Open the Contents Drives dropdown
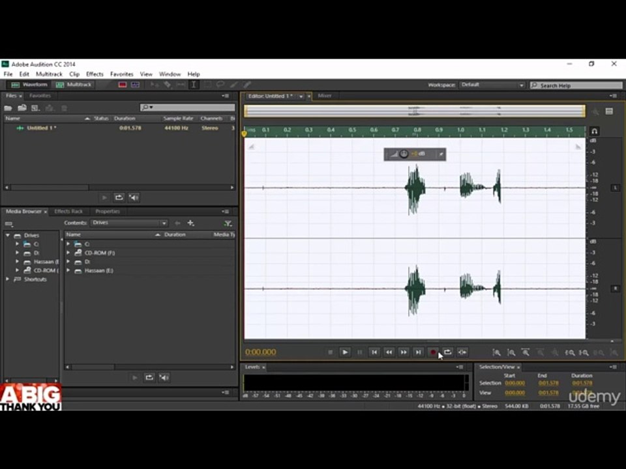Viewport: 626px width, 469px height. pos(129,223)
